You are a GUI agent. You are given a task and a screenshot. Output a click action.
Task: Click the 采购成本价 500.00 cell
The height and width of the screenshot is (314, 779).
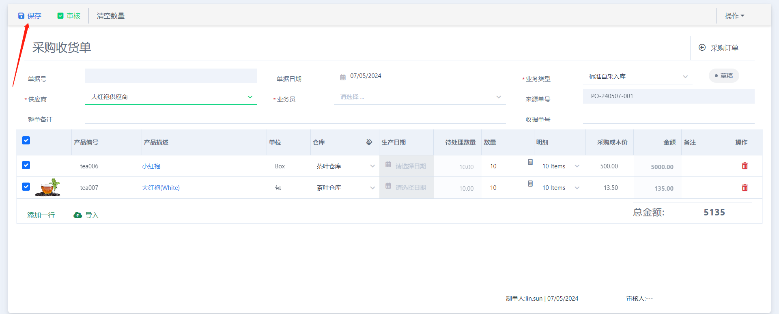click(609, 166)
